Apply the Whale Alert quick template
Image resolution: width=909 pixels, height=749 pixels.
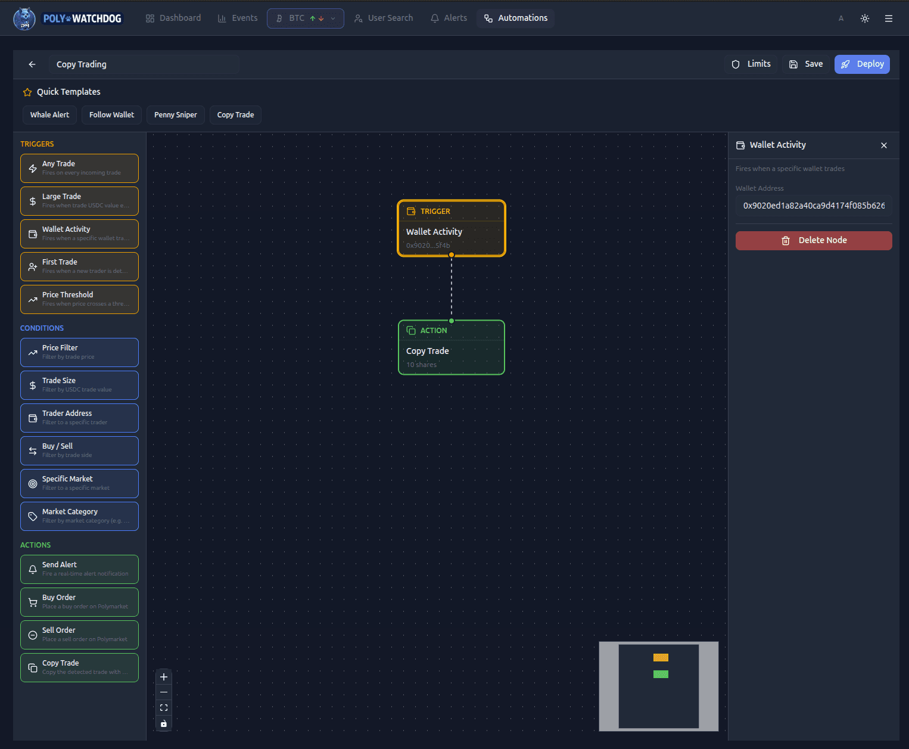pos(49,115)
